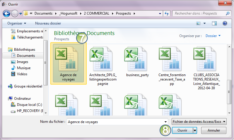Viewport: 234px width, 140px height.
Task: Select the Agence de voyages Excel file
Action: point(68,63)
